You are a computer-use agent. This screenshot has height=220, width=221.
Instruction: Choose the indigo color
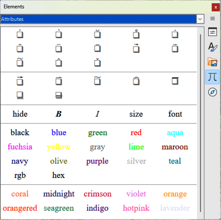coord(97,209)
